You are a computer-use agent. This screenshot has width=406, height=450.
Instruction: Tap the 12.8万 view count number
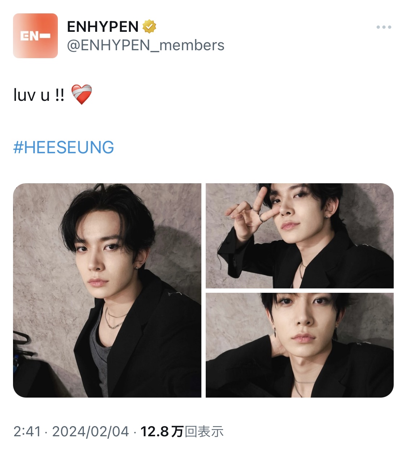pos(162,432)
